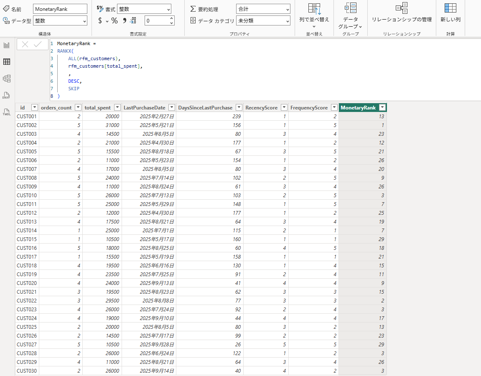Open the summarization dropdown showing 合計

tap(263, 9)
